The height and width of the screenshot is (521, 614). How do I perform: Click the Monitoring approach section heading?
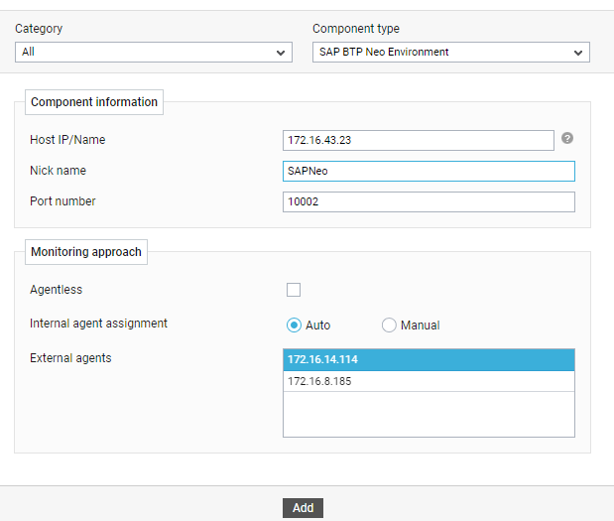pyautogui.click(x=86, y=252)
